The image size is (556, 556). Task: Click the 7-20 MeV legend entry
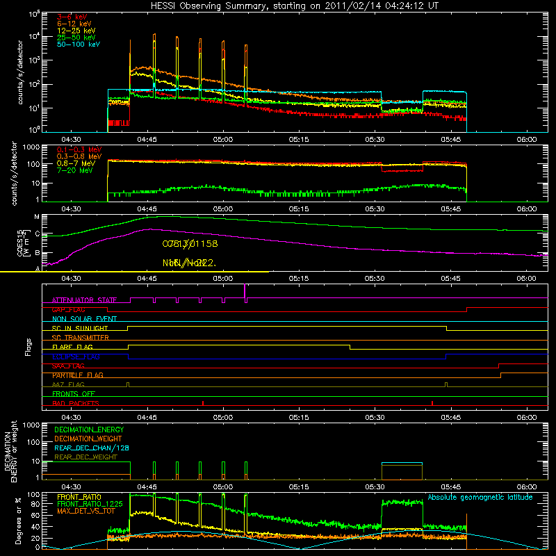tap(75, 170)
